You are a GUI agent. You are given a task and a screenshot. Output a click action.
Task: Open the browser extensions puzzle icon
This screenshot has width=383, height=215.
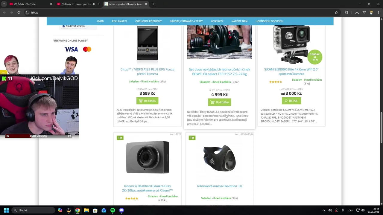click(x=346, y=13)
